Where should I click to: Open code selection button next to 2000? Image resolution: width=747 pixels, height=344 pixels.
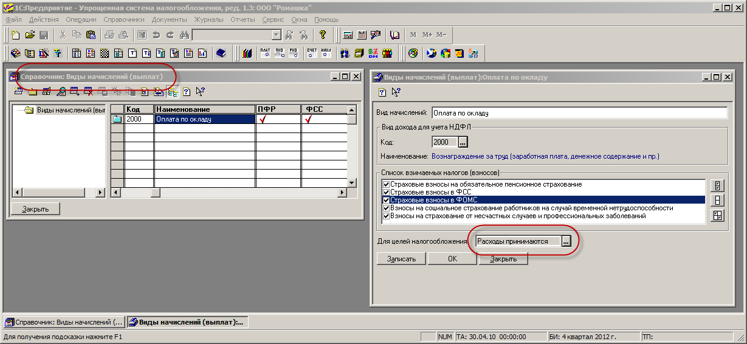click(x=463, y=142)
